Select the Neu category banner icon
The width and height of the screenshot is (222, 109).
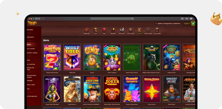point(104,30)
